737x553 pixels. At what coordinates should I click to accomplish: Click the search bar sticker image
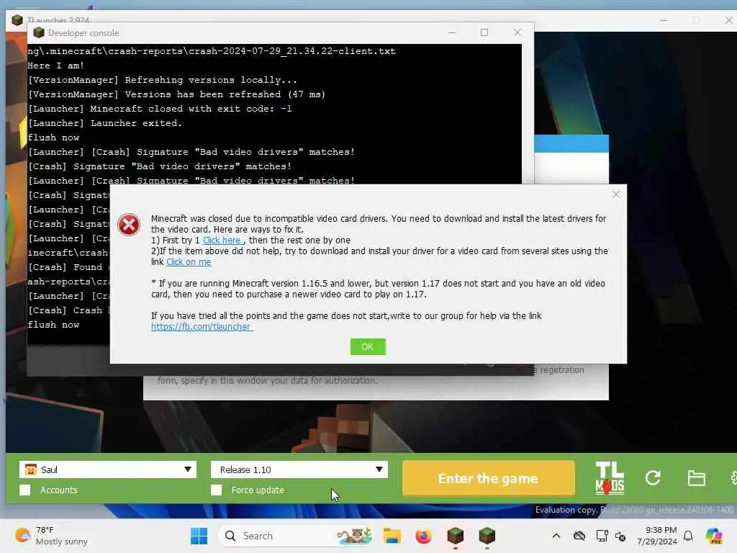point(355,536)
